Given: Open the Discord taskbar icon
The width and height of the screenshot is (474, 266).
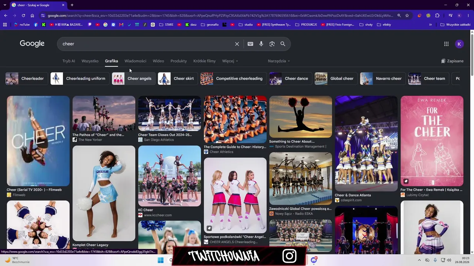Looking at the screenshot, I should coord(314,260).
